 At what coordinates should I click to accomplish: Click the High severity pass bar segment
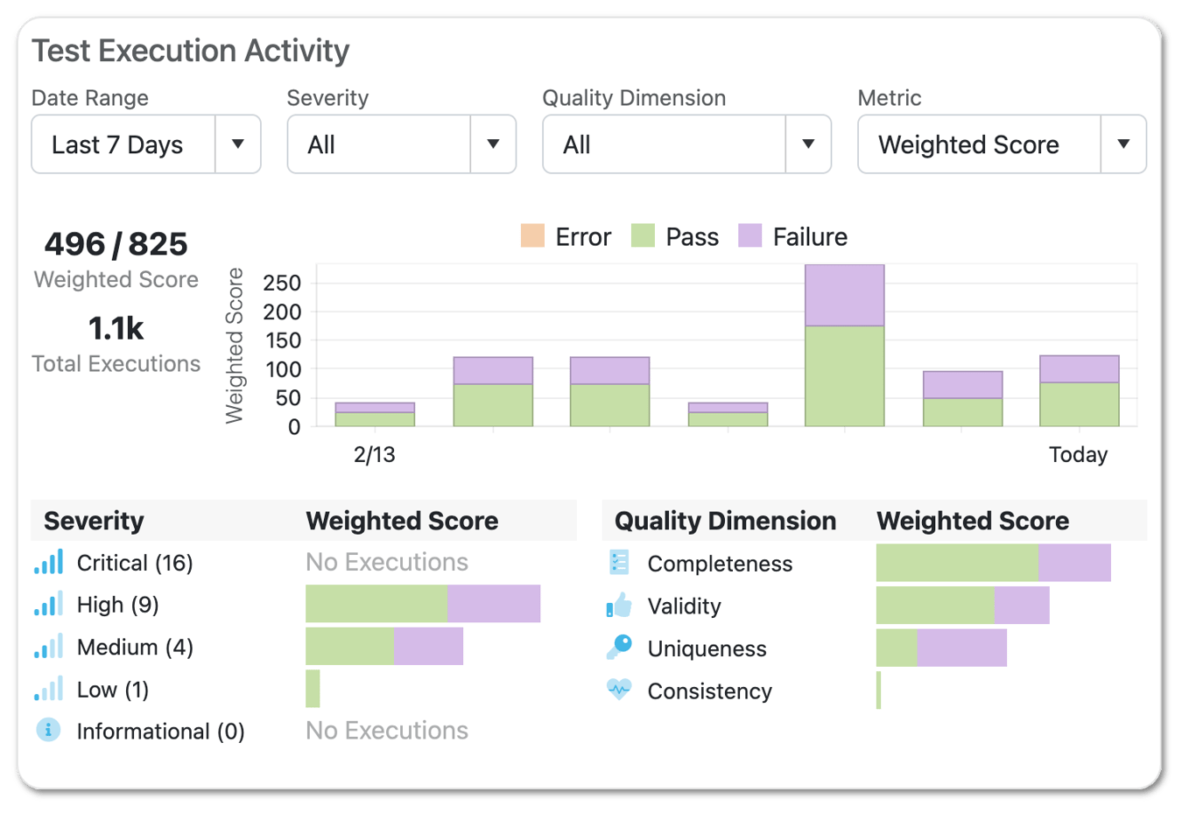(x=376, y=604)
